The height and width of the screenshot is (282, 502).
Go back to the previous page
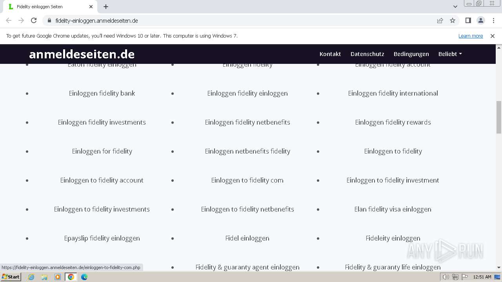click(x=9, y=20)
